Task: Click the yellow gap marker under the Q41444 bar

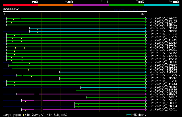Action: [x=14, y=86]
